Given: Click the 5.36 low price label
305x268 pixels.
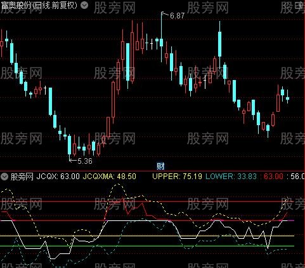Looking at the screenshot, I should 85,161.
